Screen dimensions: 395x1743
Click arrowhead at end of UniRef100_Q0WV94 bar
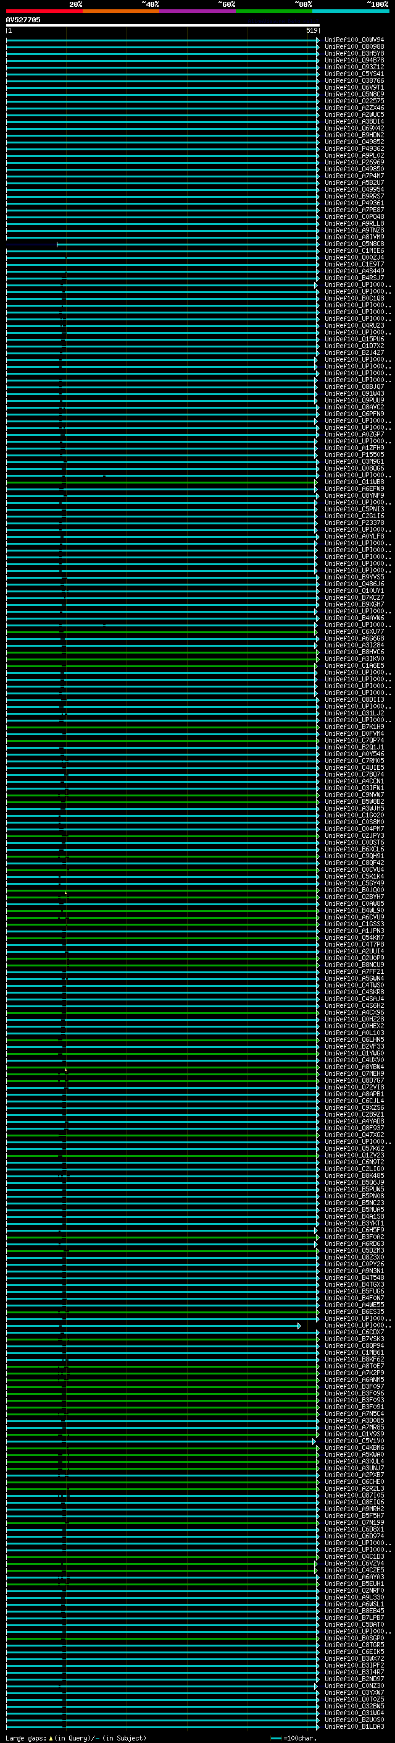(x=318, y=41)
